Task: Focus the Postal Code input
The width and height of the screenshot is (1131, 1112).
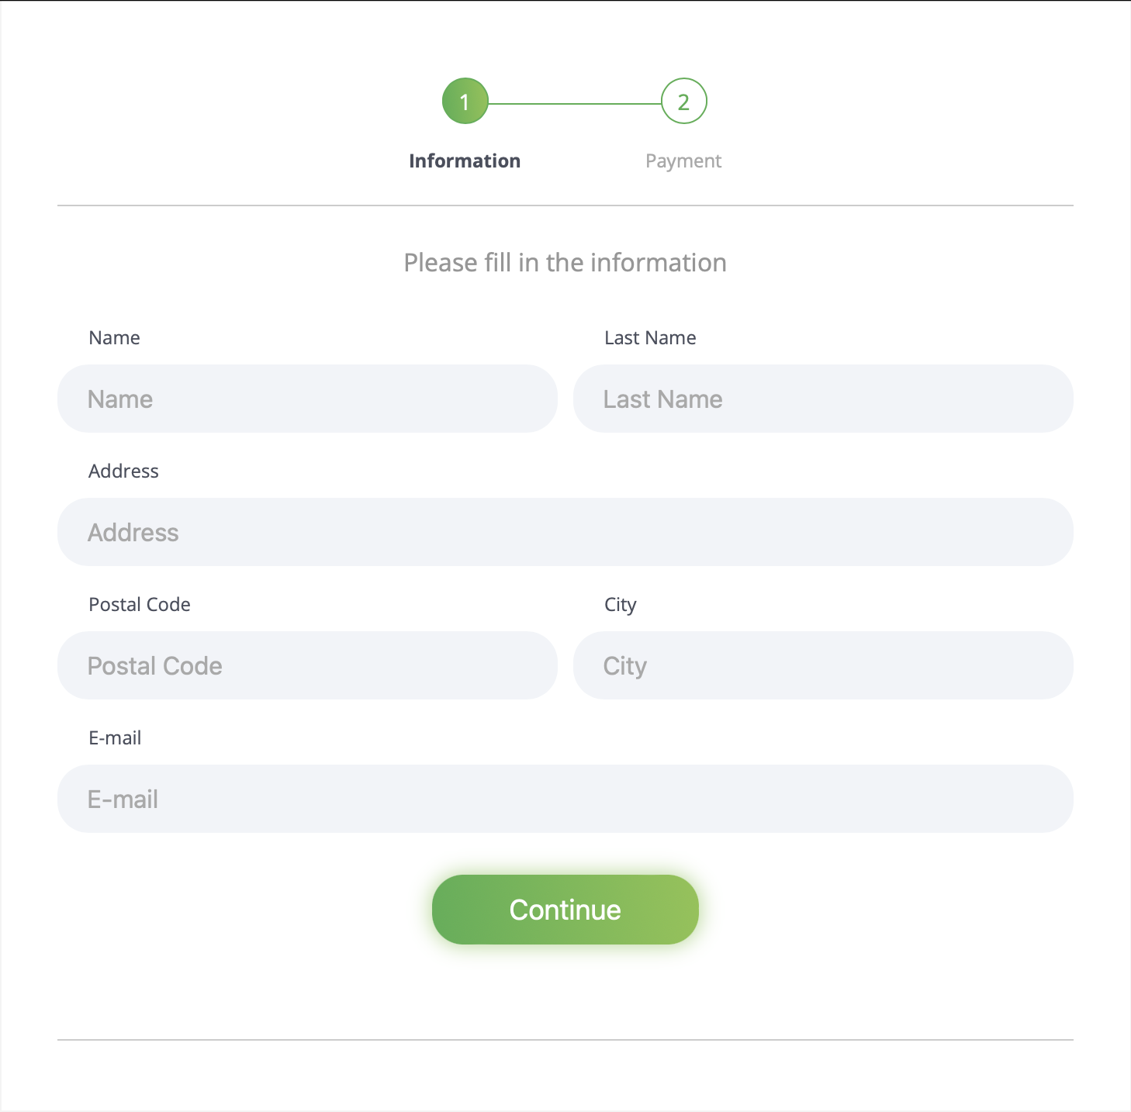Action: pos(307,665)
